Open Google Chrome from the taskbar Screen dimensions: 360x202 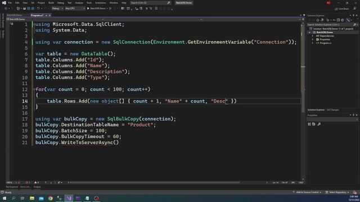(x=50, y=198)
